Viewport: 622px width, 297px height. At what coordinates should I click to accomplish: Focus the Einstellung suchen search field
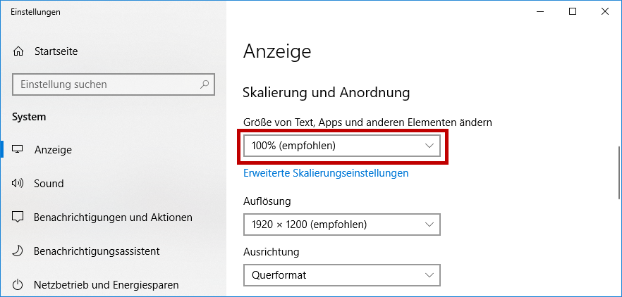tap(106, 84)
